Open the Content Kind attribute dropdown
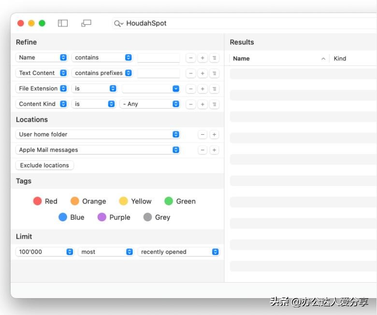The image size is (377, 315). [42, 104]
